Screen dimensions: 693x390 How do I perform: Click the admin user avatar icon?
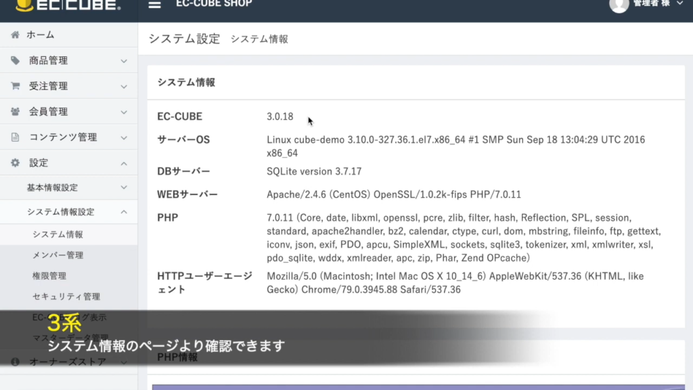coord(619,5)
